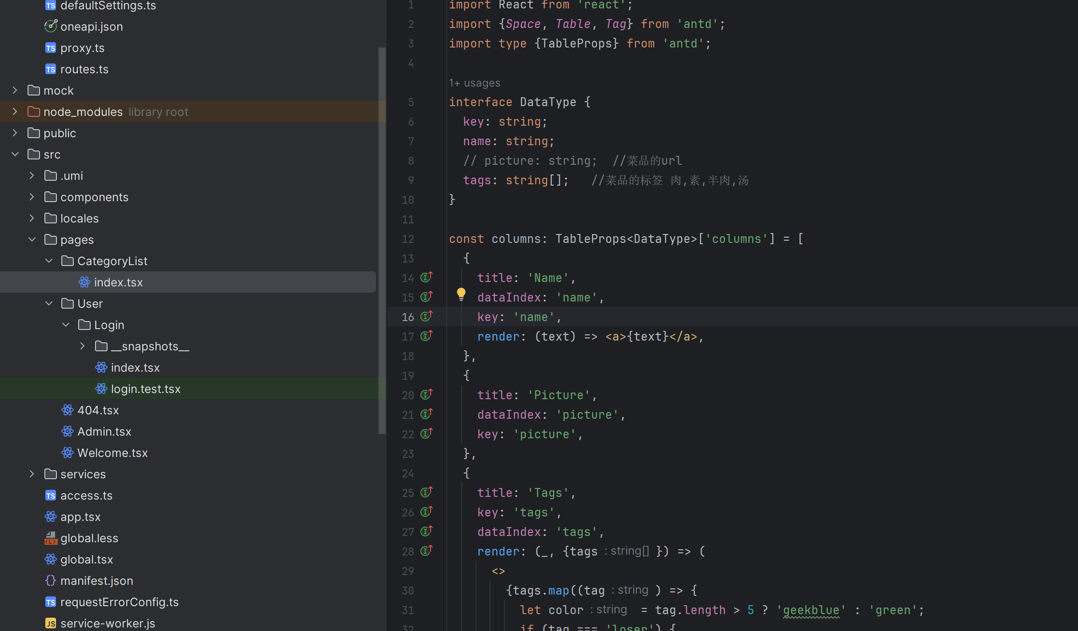This screenshot has height=631, width=1078.
Task: Collapse the CategoryList folder
Action: click(x=49, y=261)
